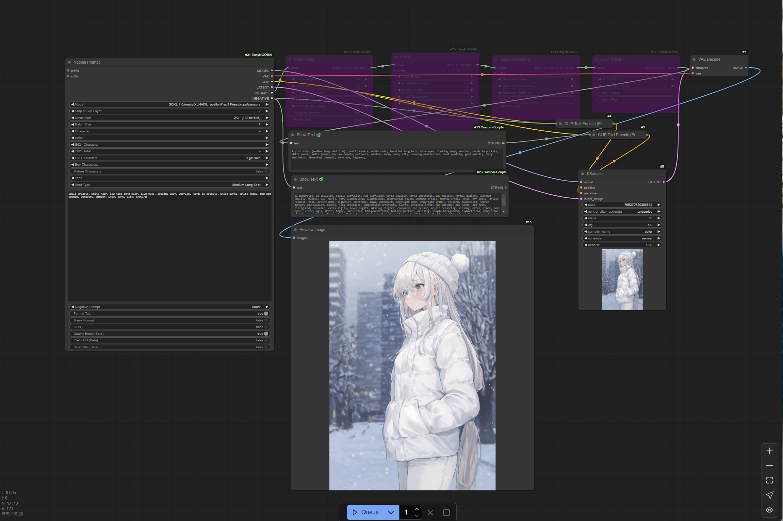The image size is (783, 521).
Task: Toggle Quality Boost (Beta) switch
Action: (266, 334)
